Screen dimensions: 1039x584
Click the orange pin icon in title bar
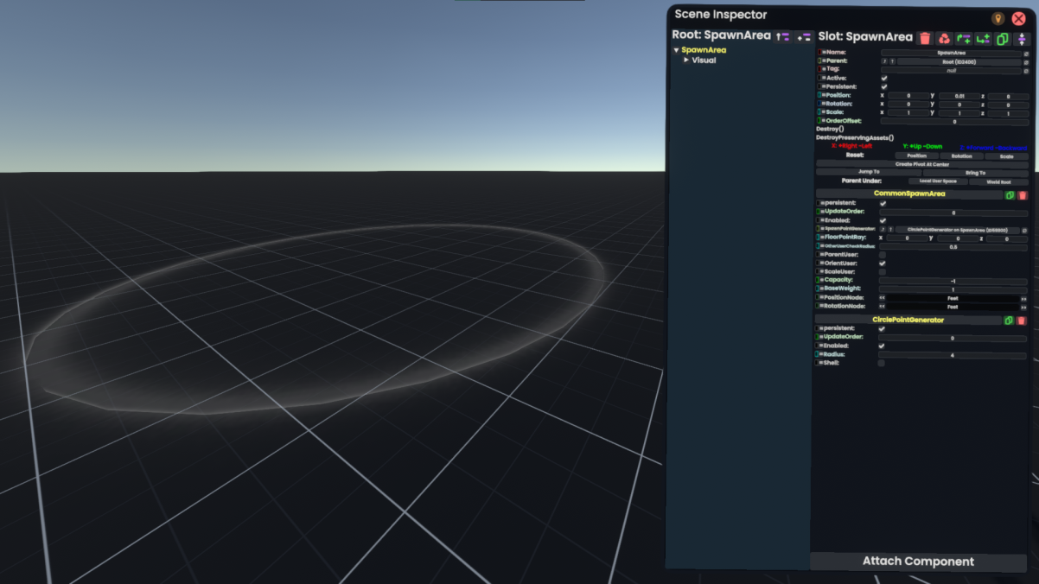coord(998,18)
